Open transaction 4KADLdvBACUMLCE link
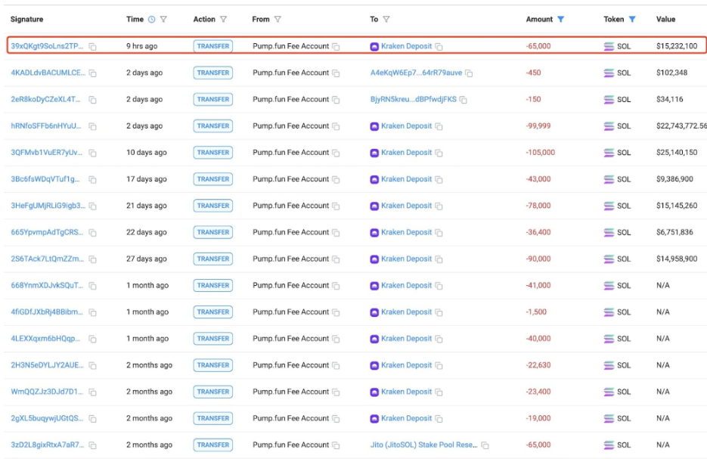707x459 pixels. coord(48,73)
